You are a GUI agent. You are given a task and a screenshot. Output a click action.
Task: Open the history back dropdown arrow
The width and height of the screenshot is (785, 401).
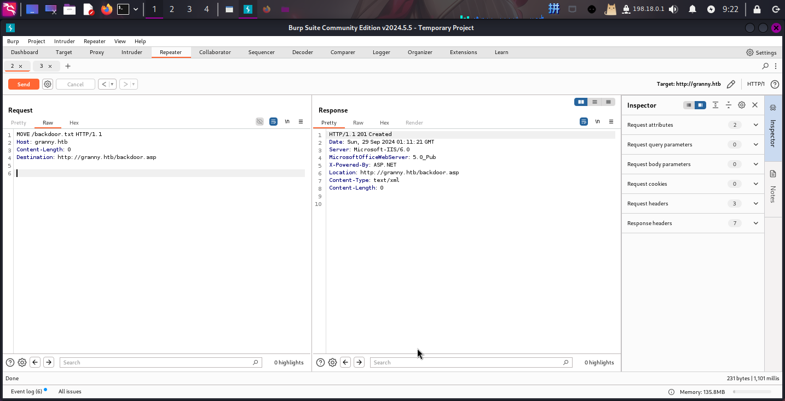pos(112,84)
